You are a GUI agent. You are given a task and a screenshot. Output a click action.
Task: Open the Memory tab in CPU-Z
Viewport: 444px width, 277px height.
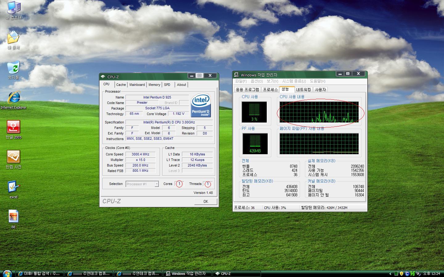tap(154, 85)
